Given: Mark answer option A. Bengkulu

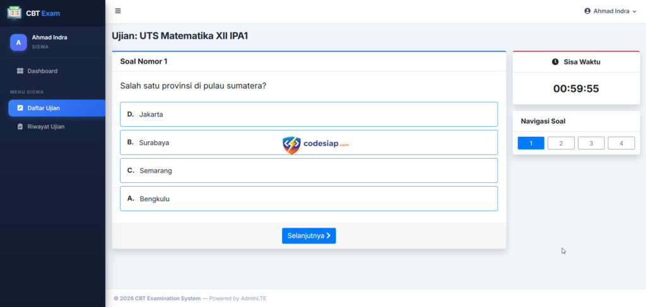Looking at the screenshot, I should [308, 199].
